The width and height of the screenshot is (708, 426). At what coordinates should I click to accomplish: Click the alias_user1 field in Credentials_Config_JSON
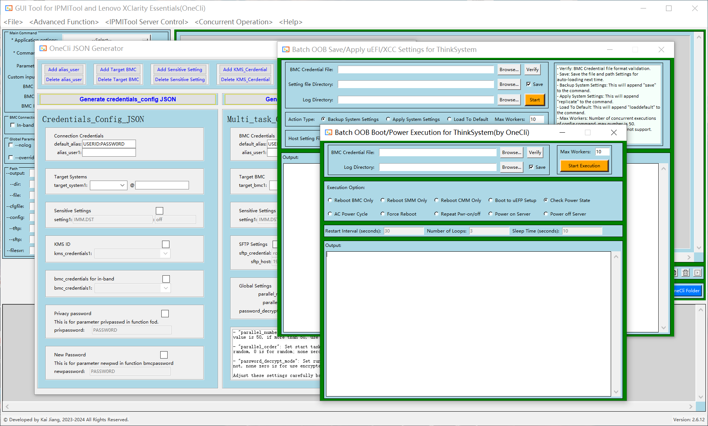click(109, 153)
